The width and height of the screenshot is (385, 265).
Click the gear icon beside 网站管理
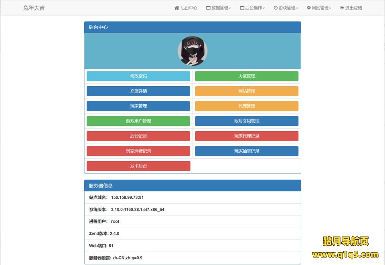click(309, 8)
